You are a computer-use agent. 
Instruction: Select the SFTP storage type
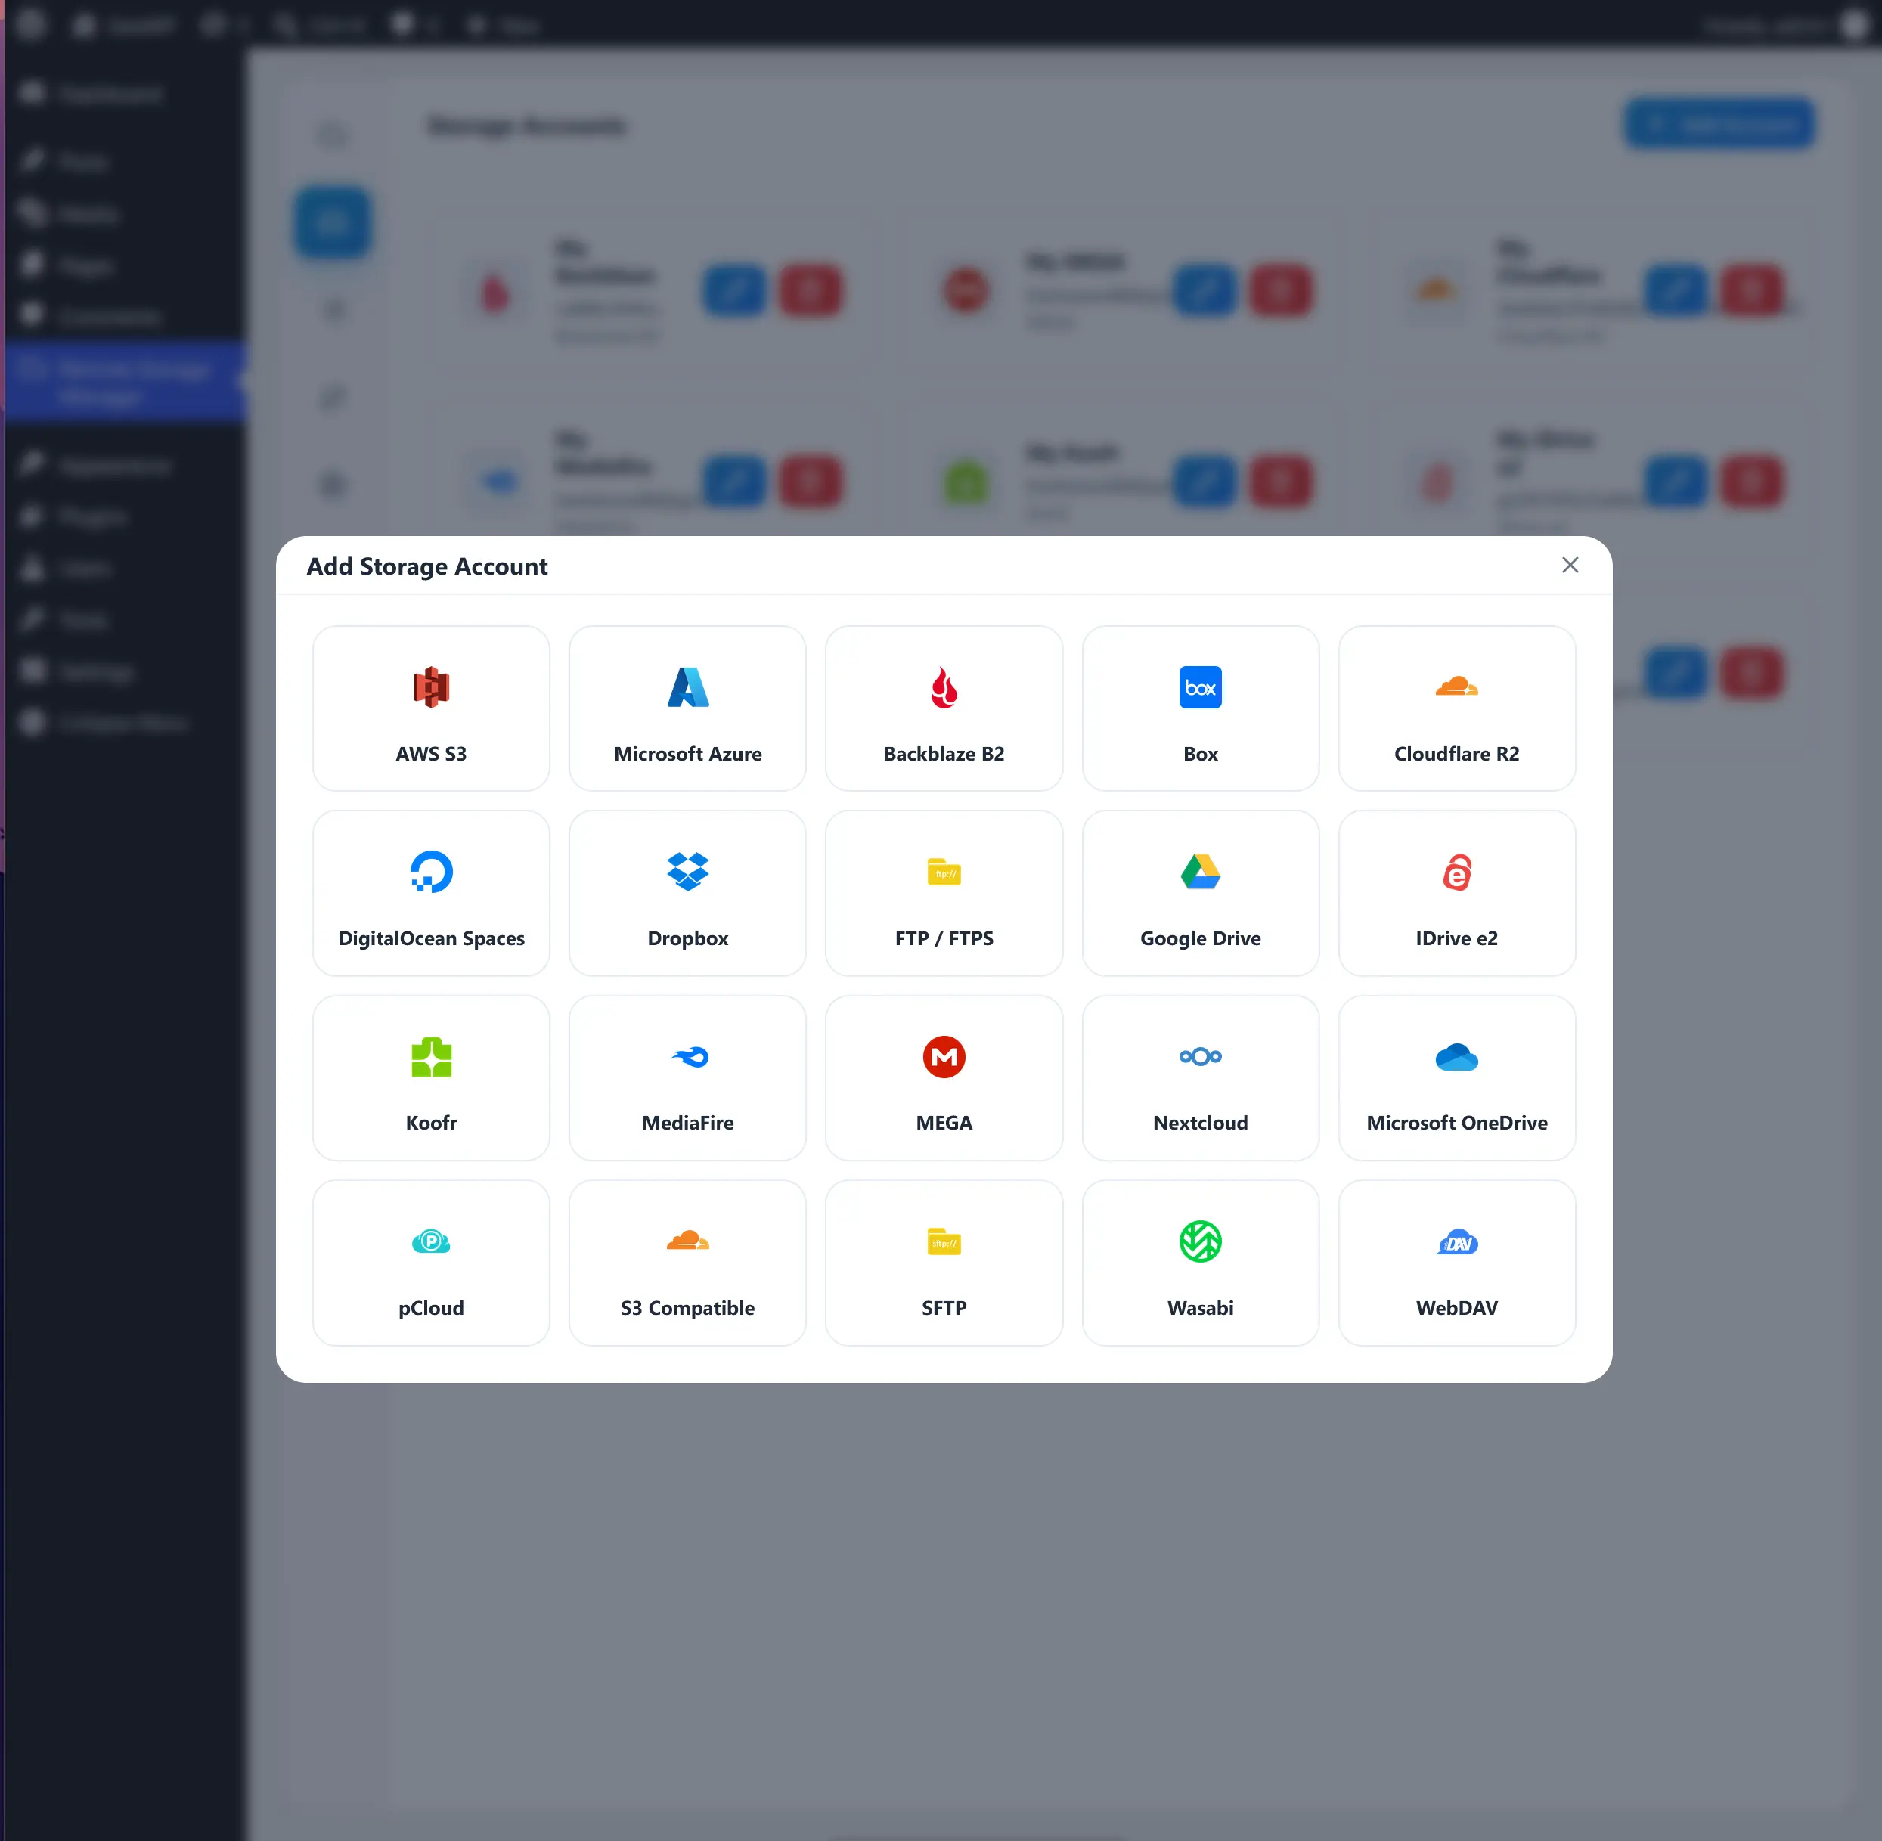pos(944,1263)
